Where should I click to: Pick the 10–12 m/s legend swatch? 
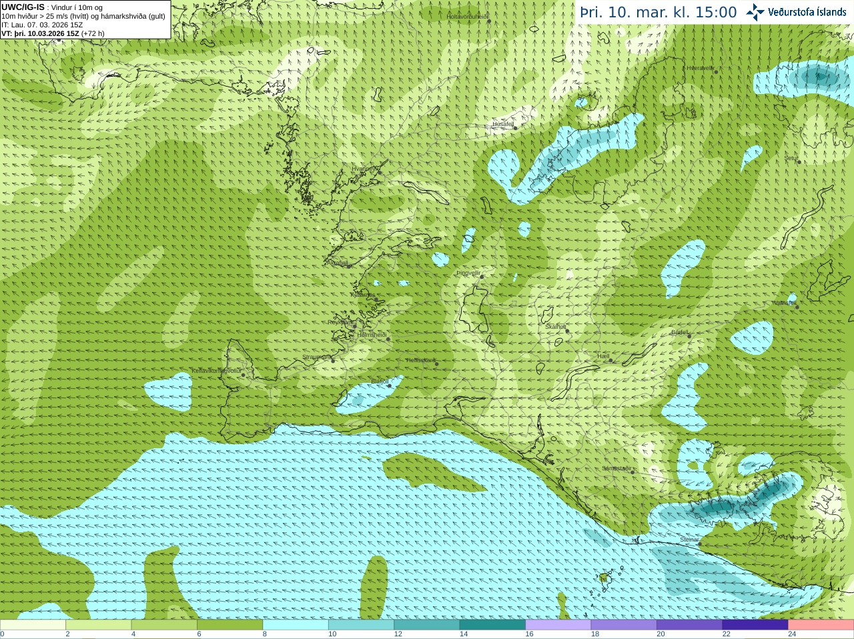click(361, 625)
